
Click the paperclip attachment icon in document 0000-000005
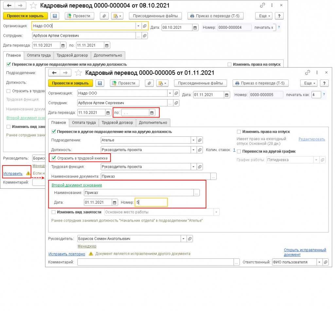click(x=149, y=83)
